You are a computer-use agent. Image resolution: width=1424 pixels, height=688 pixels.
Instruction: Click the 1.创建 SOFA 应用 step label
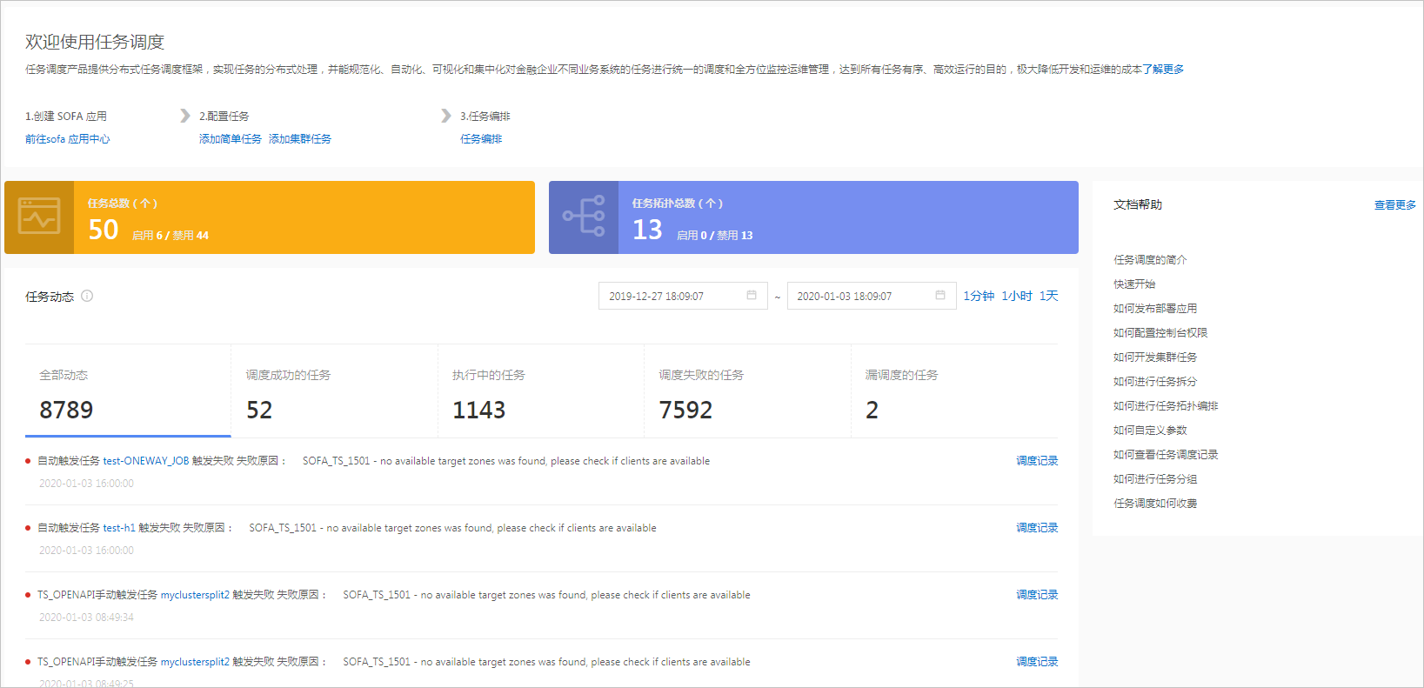[66, 117]
